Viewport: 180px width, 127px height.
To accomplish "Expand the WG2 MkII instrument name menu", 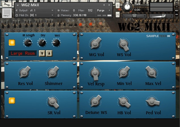I will tap(18, 5).
